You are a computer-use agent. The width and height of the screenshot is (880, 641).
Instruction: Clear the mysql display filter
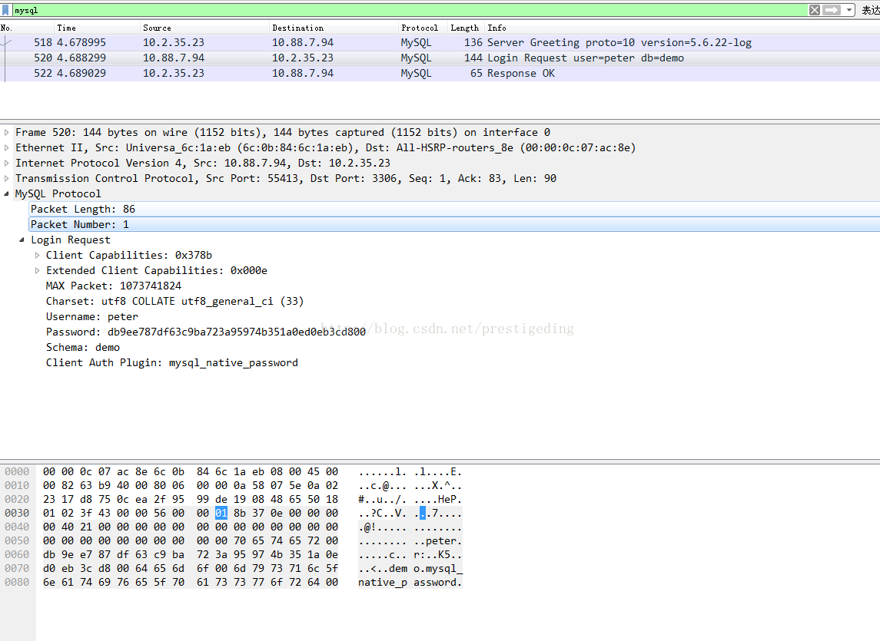tap(815, 10)
